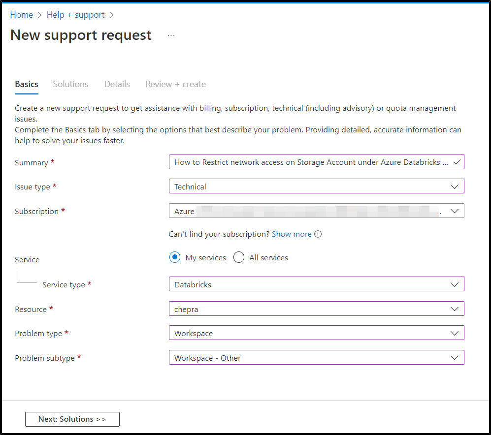The width and height of the screenshot is (491, 435).
Task: Select the Basics tab
Action: tap(26, 84)
